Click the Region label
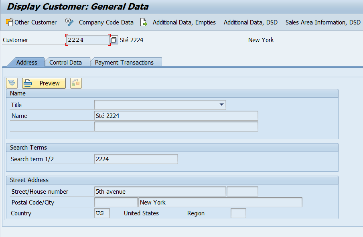Image resolution: width=363 pixels, height=237 pixels. (x=196, y=213)
